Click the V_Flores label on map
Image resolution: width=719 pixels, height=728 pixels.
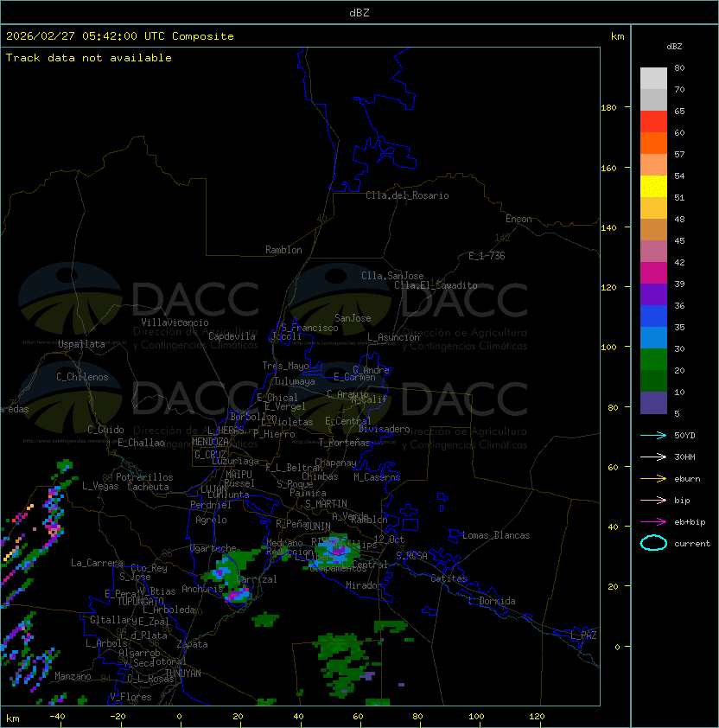130,697
